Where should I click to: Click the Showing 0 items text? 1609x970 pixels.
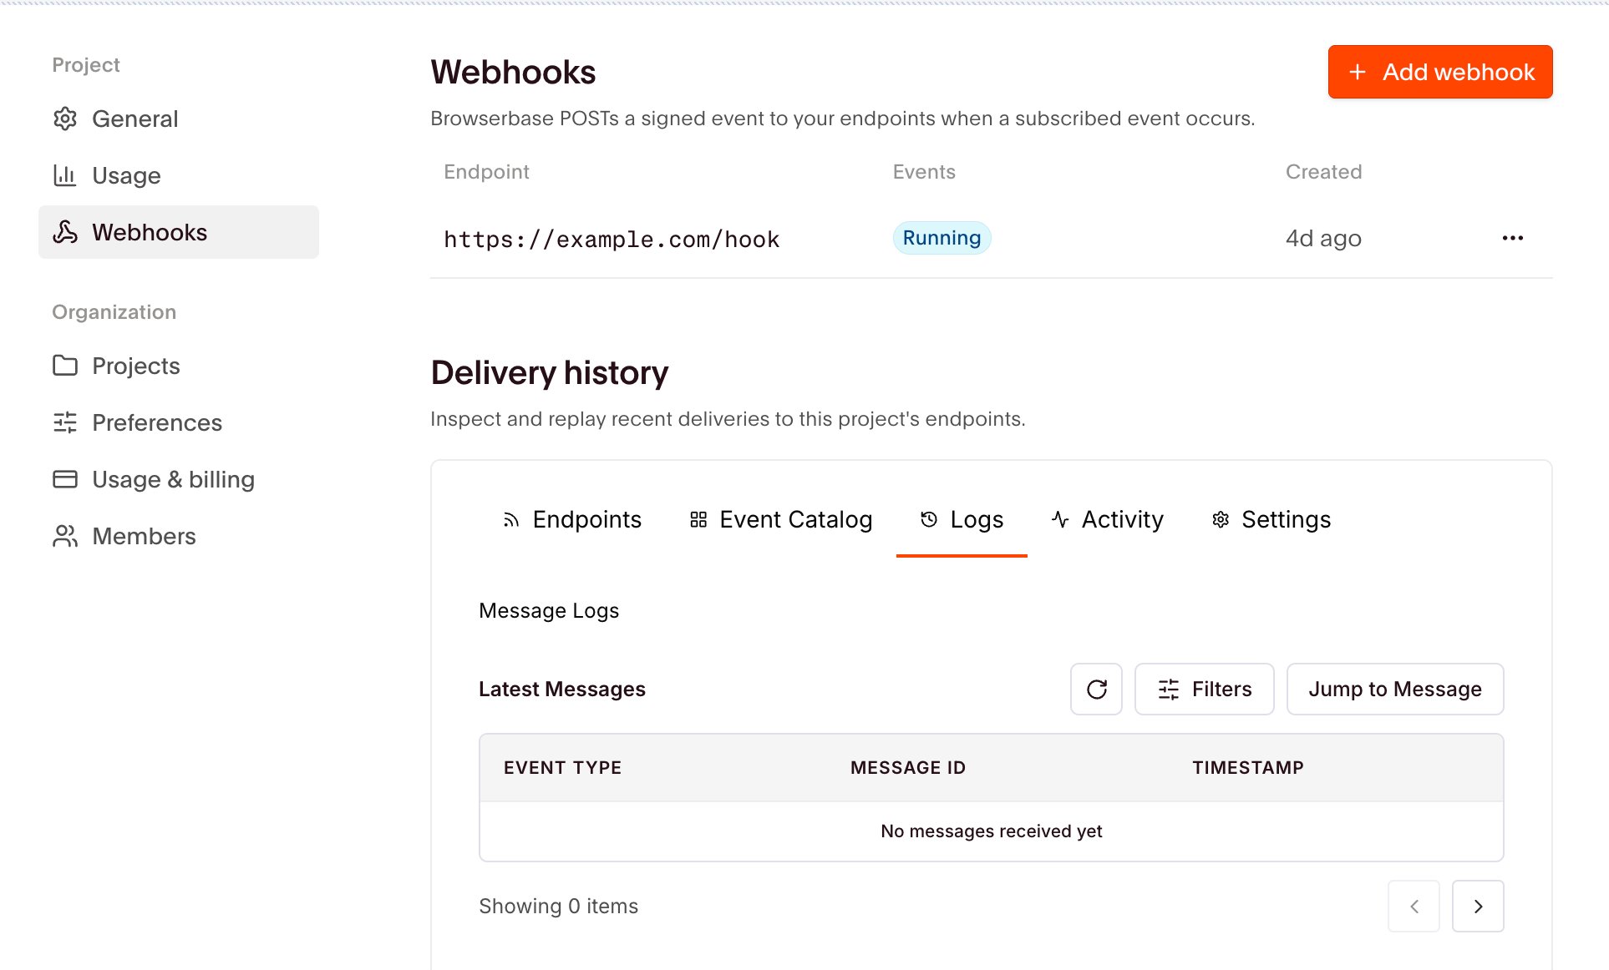coord(558,906)
